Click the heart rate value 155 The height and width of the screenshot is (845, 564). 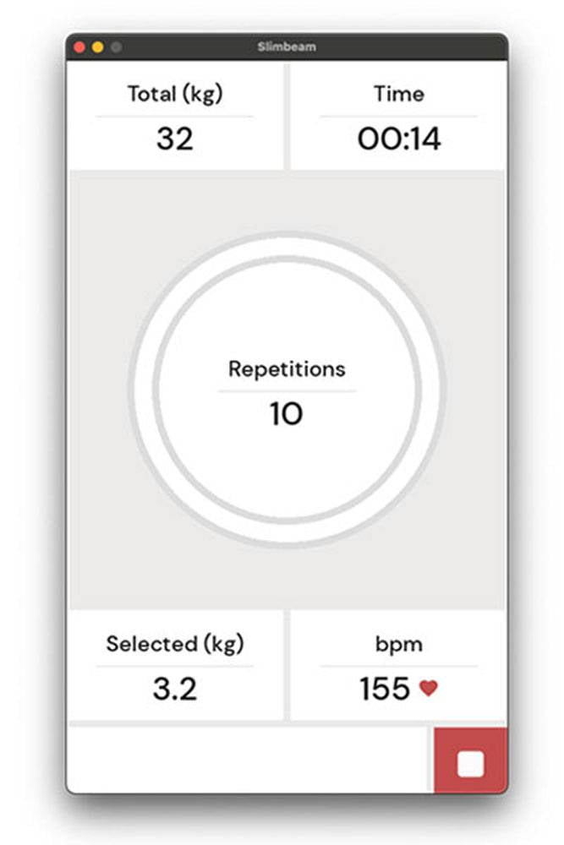click(384, 689)
